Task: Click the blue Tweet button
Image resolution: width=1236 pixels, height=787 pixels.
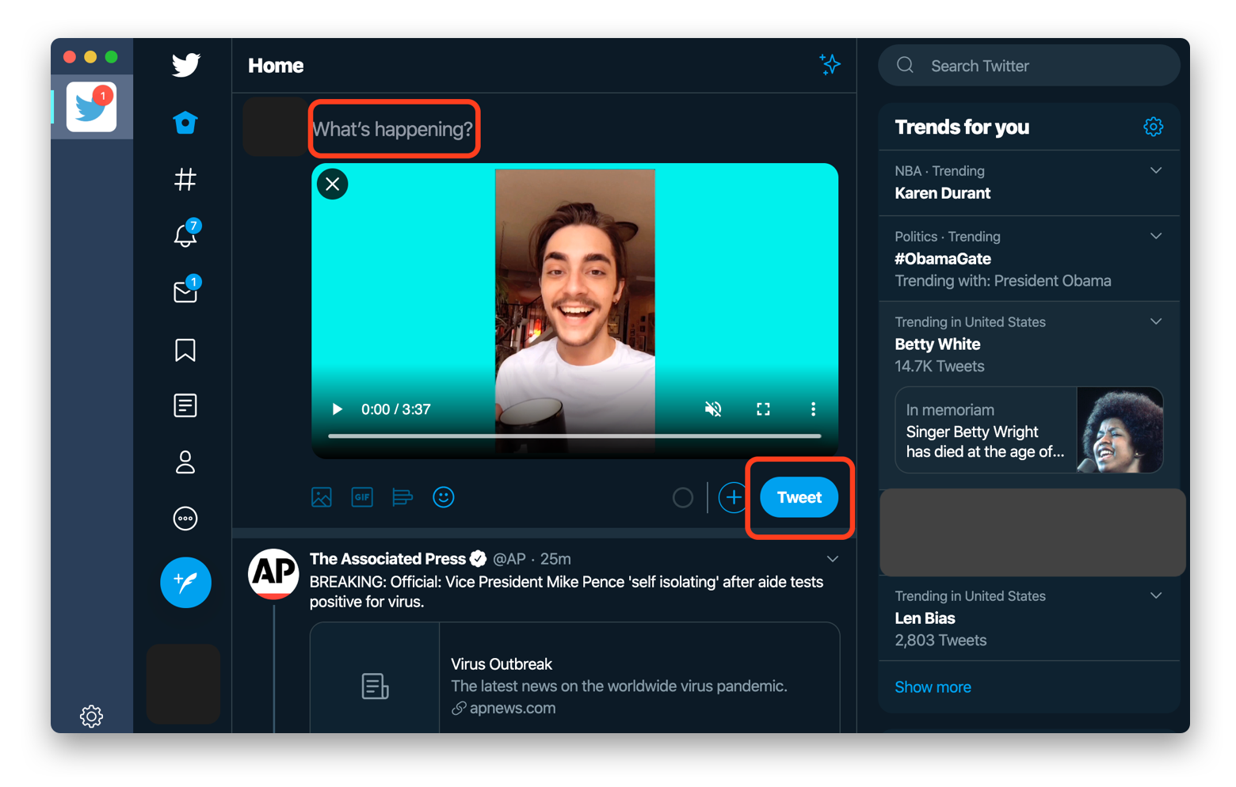Action: click(799, 497)
